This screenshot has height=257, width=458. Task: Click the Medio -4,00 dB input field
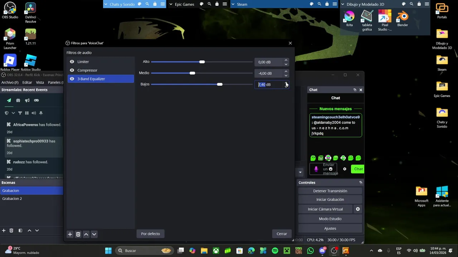pyautogui.click(x=269, y=73)
